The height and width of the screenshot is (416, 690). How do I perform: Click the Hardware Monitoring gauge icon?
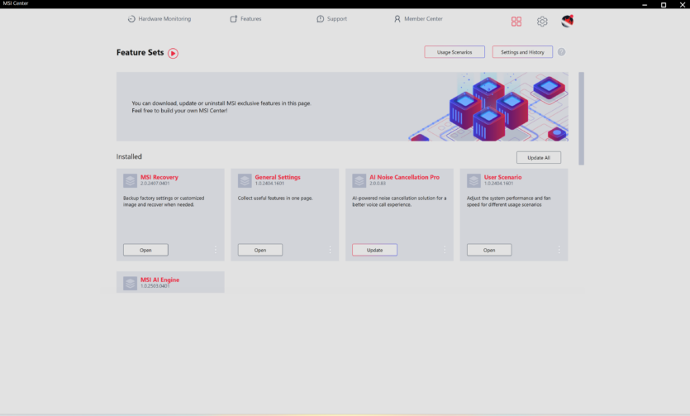[131, 19]
